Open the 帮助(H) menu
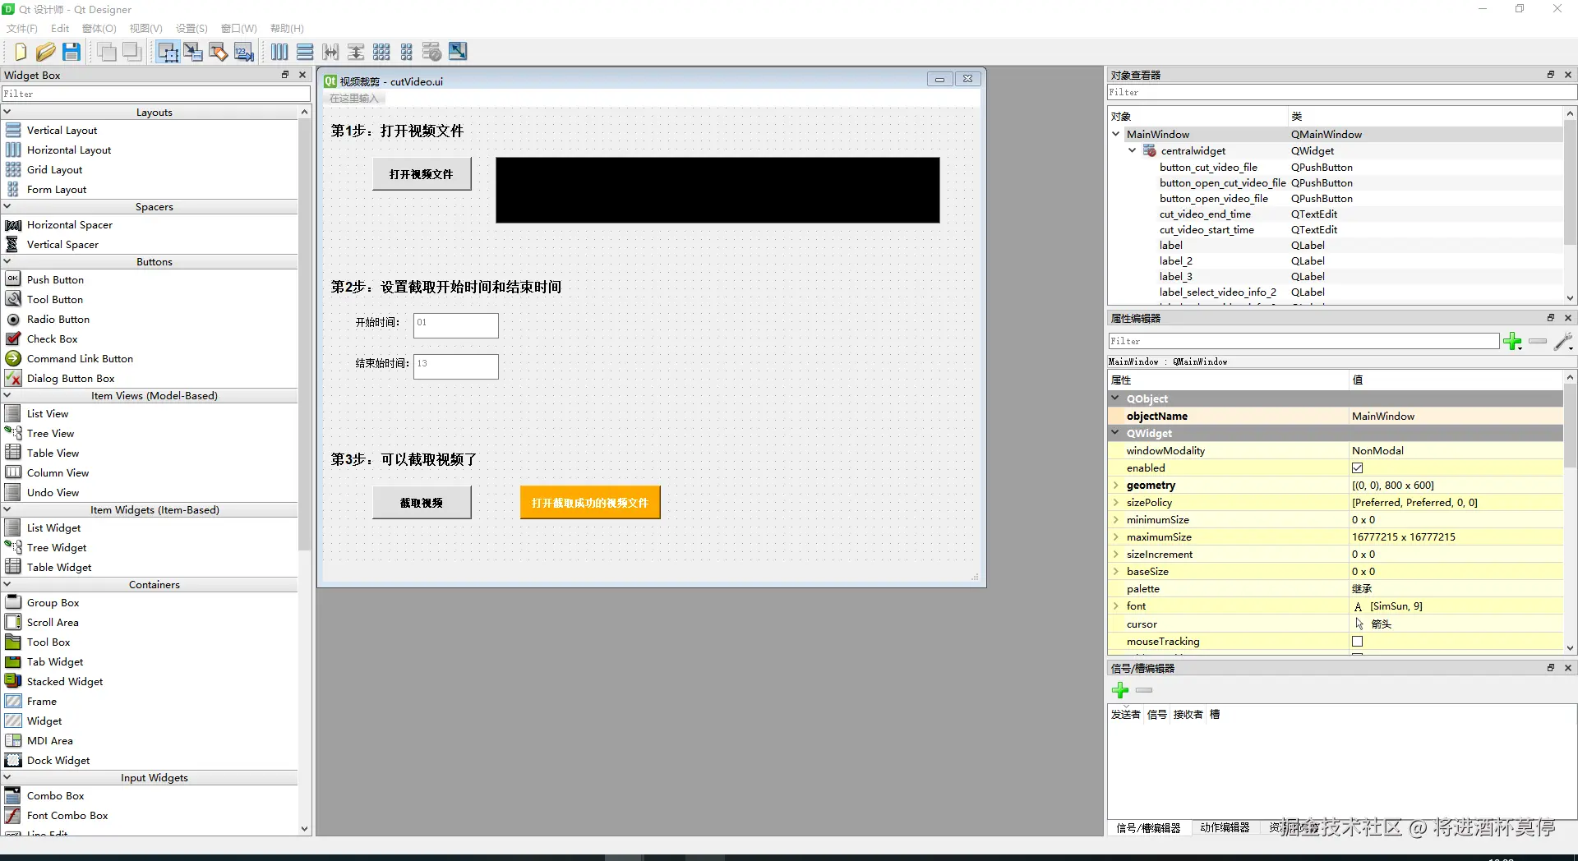The image size is (1578, 861). [x=287, y=29]
